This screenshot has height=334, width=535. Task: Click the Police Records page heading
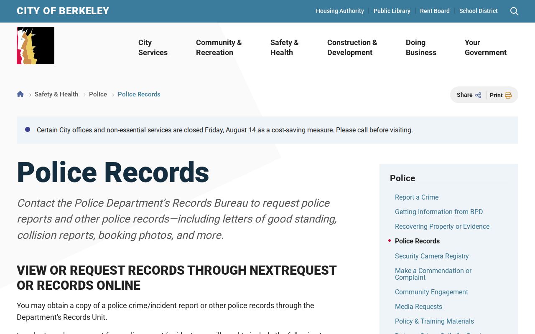pyautogui.click(x=113, y=172)
